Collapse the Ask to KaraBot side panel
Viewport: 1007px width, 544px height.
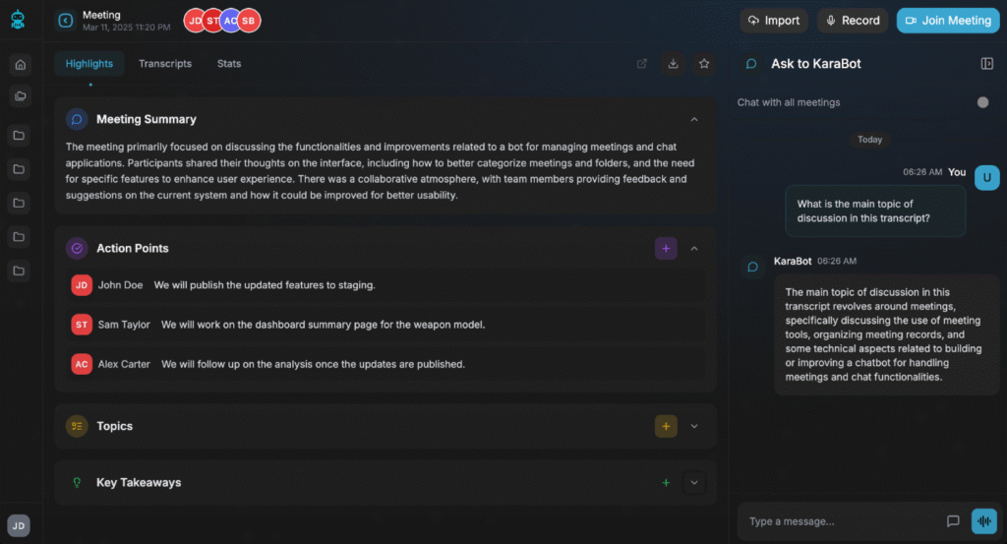pos(986,64)
